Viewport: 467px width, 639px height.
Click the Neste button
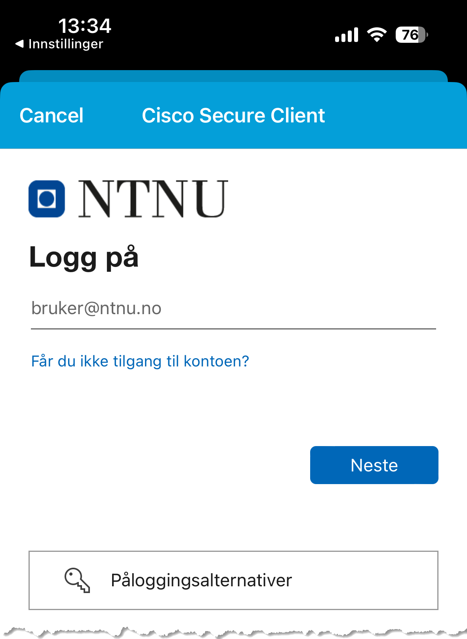[374, 465]
